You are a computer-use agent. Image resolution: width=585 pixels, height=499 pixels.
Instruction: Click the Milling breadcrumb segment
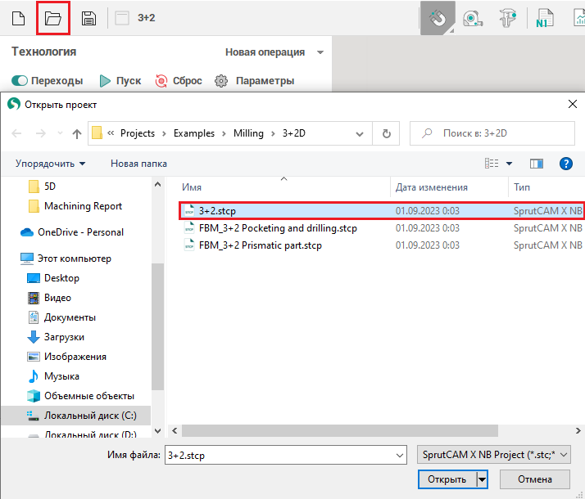[x=248, y=133]
